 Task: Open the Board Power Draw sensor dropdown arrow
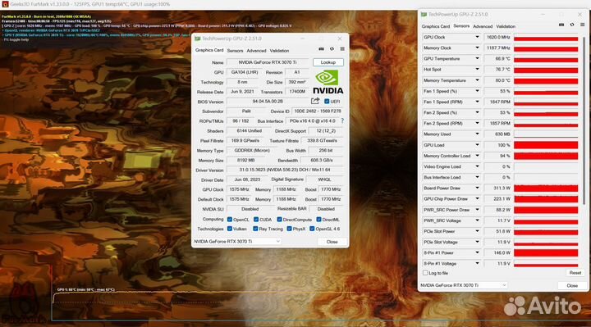click(477, 188)
